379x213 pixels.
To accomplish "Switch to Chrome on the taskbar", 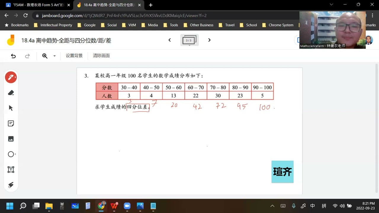I will click(101, 206).
